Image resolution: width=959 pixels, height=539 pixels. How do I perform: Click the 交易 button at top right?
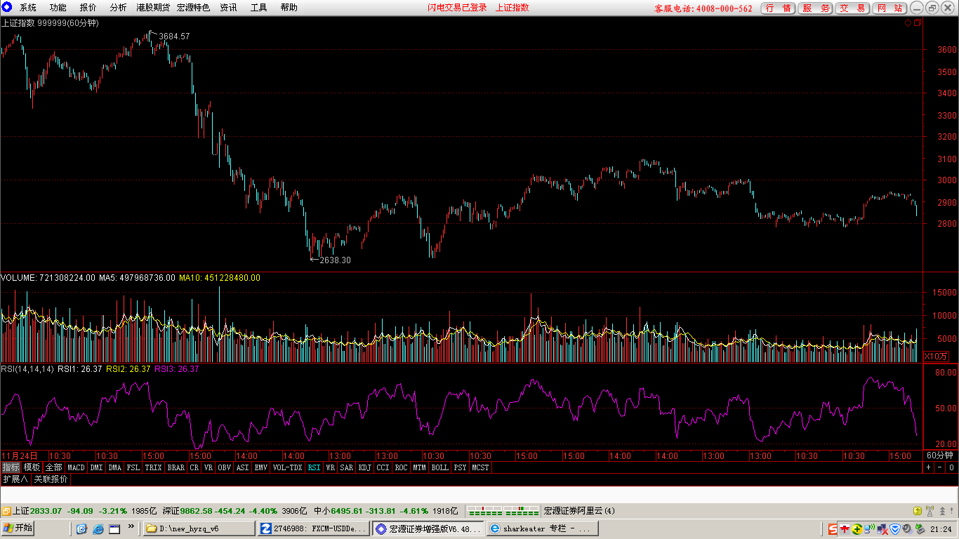[852, 8]
